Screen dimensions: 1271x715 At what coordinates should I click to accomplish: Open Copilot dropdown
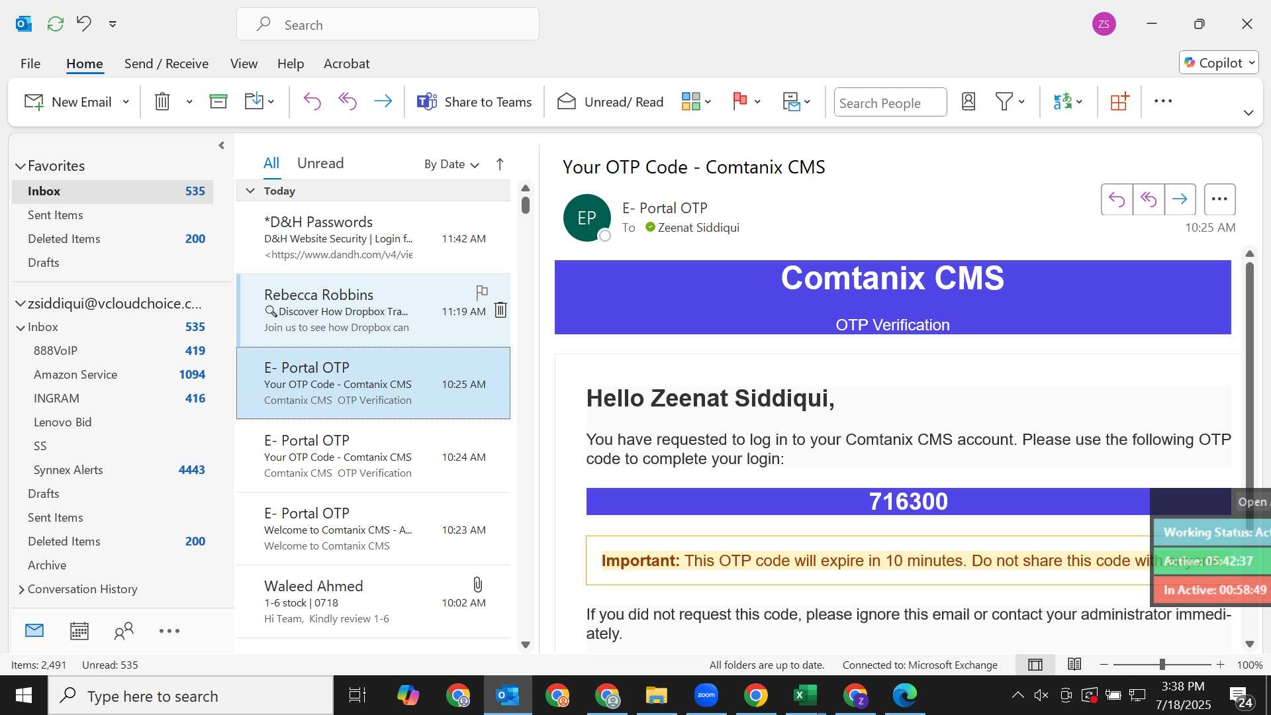tap(1219, 63)
